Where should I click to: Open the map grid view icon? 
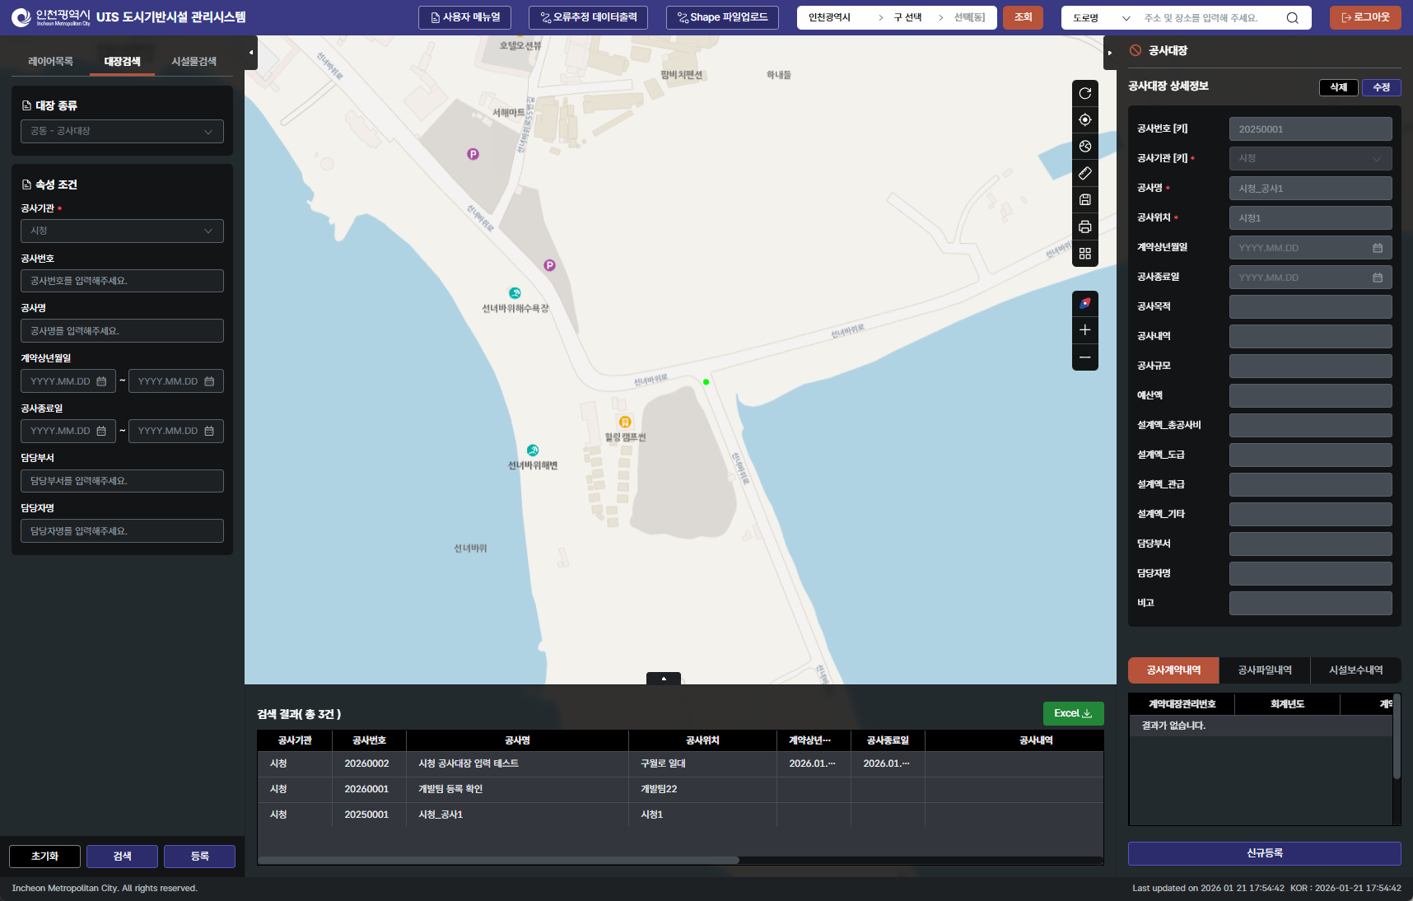tap(1084, 254)
